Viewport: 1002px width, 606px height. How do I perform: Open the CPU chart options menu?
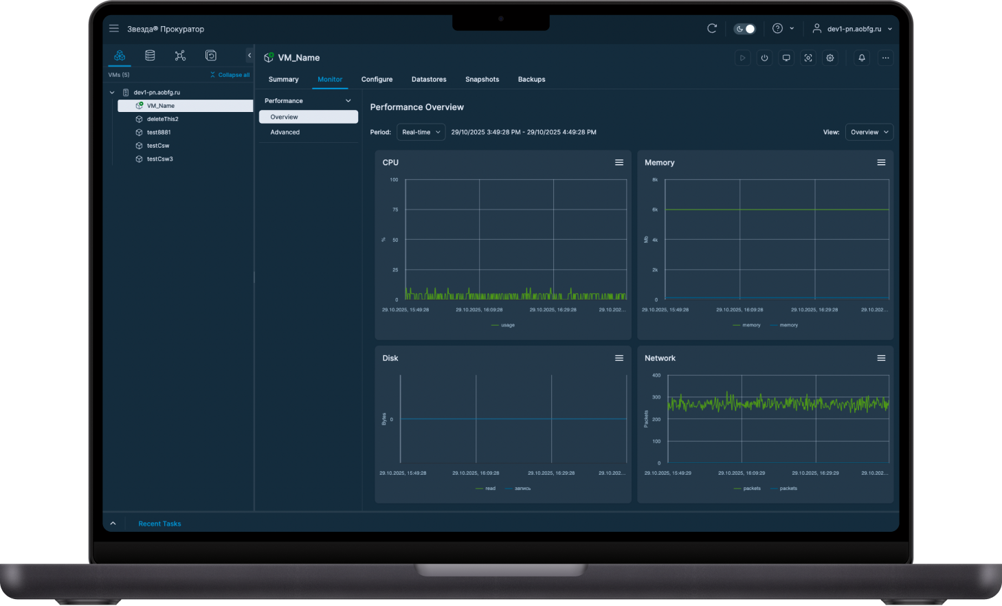pos(619,163)
